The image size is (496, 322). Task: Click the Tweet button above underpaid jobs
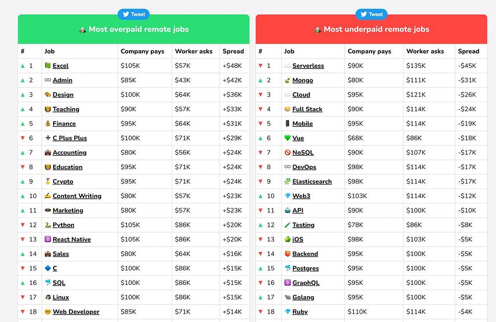point(371,14)
